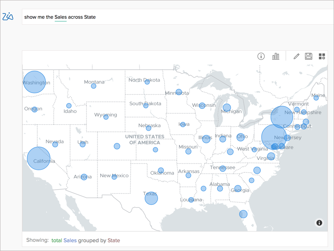The width and height of the screenshot is (334, 251).
Task: Select the Oklahoma bubble on the map
Action: coord(161,169)
